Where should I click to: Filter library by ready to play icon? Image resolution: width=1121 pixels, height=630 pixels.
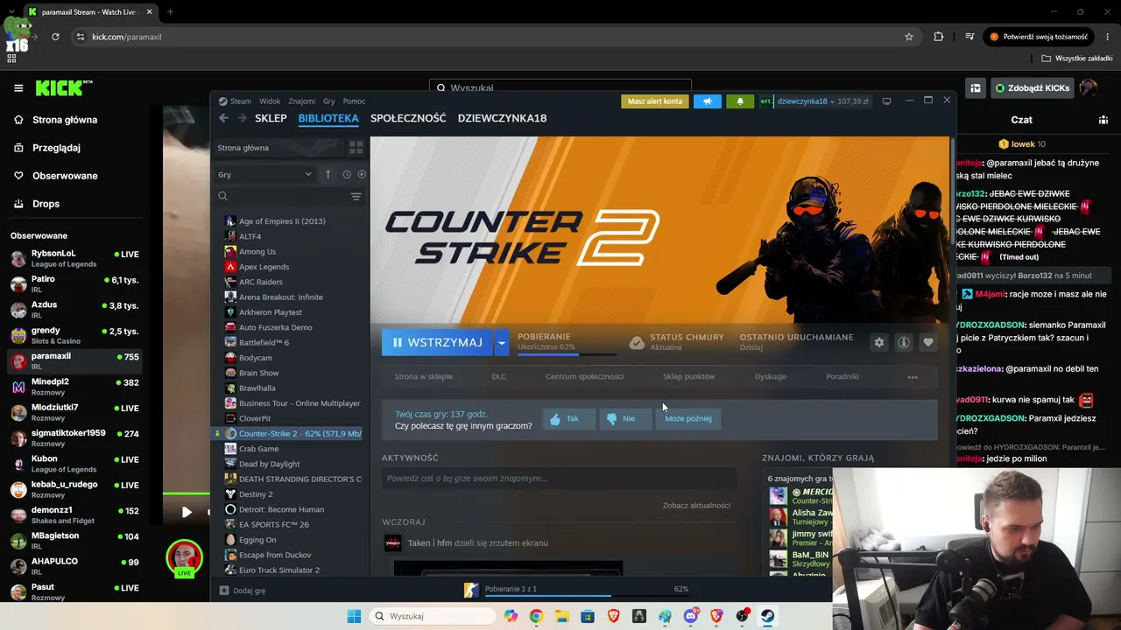click(x=362, y=174)
